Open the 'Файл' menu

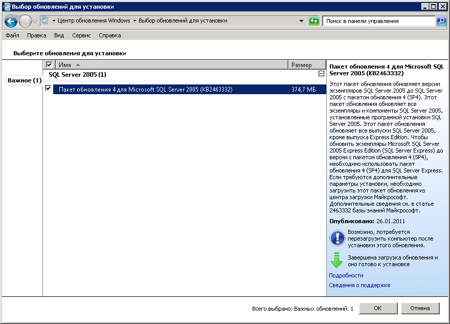(x=12, y=35)
